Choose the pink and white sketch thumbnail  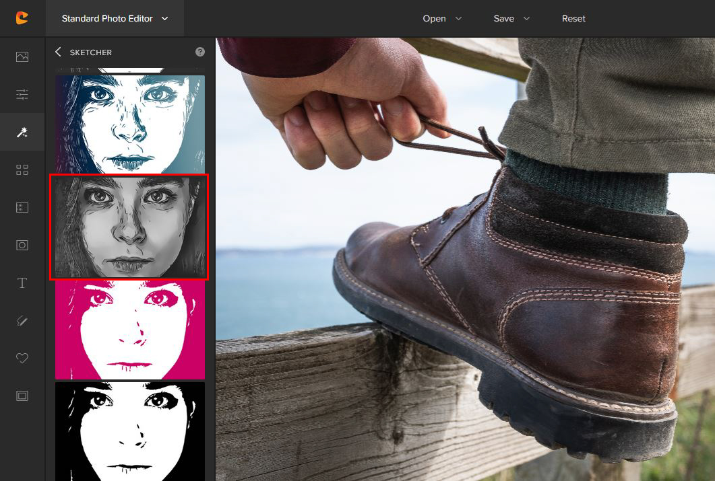click(x=130, y=330)
